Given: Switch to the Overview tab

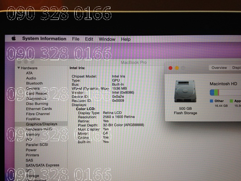Looking at the screenshot, I should [x=219, y=68].
